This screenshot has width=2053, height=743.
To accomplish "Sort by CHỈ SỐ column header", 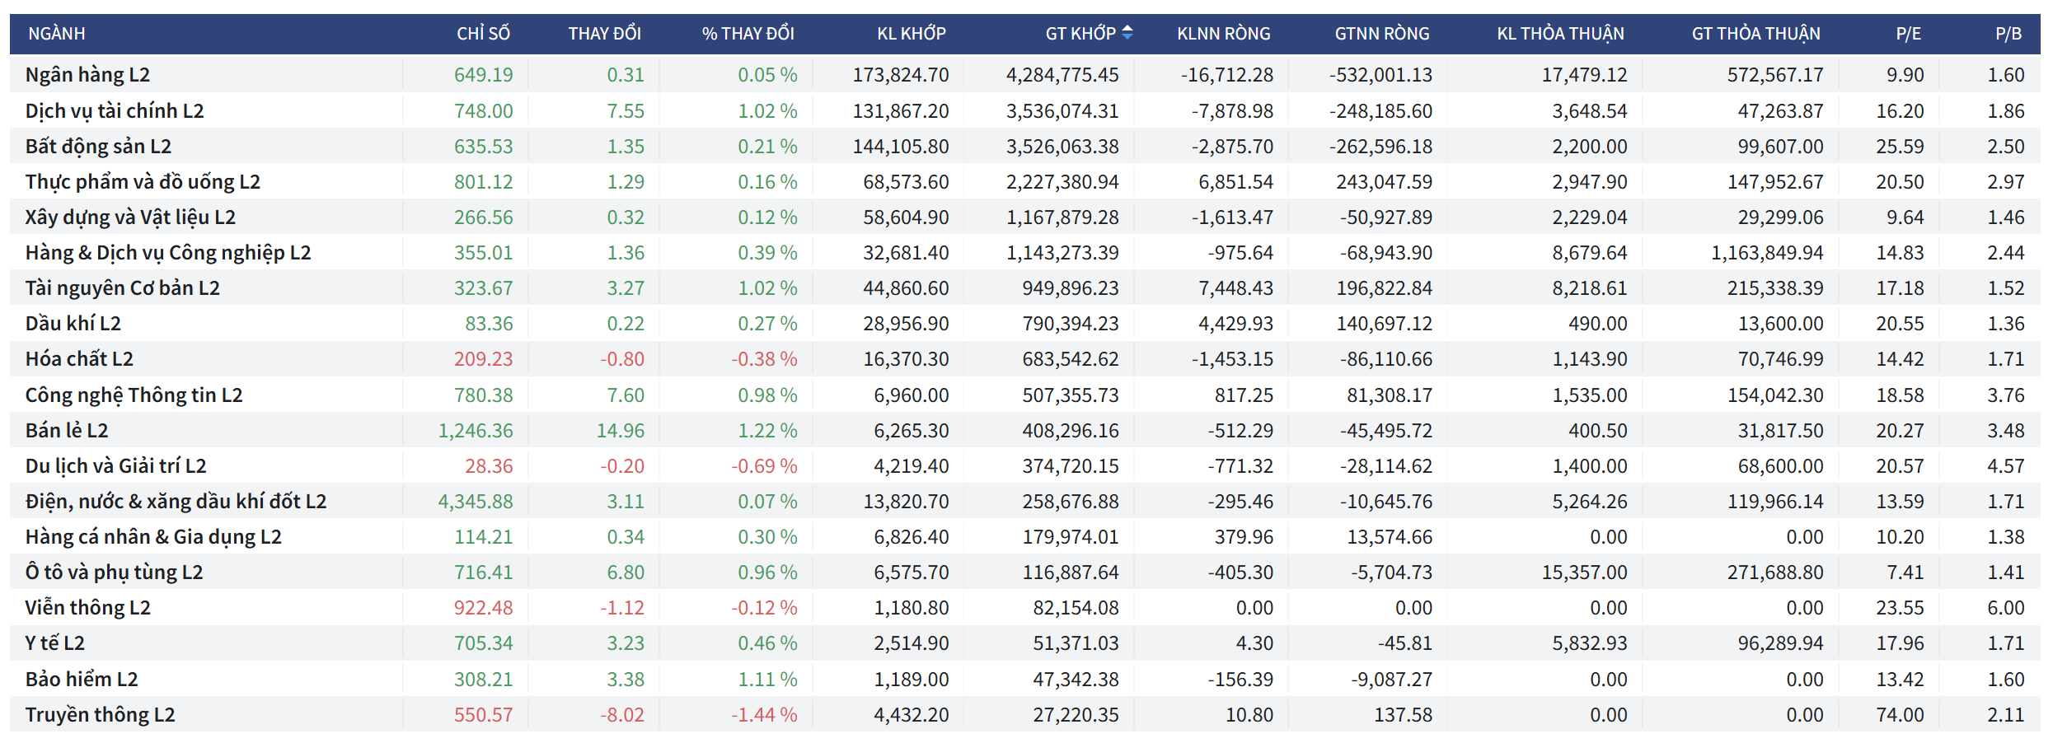I will point(483,34).
